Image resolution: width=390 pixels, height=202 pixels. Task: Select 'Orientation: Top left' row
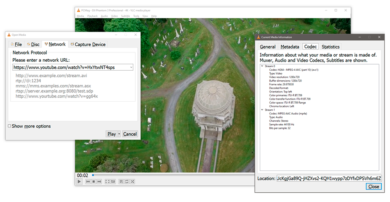click(x=280, y=92)
